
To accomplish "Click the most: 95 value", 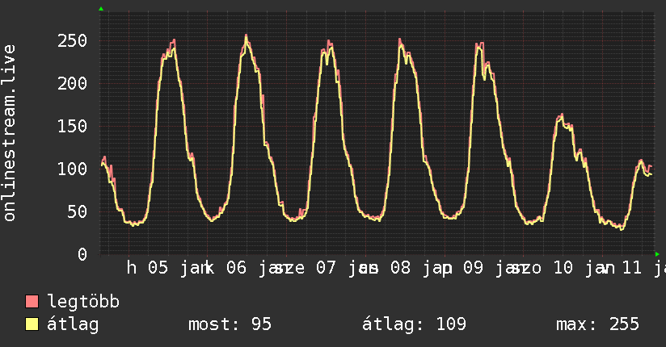I will pyautogui.click(x=230, y=324).
